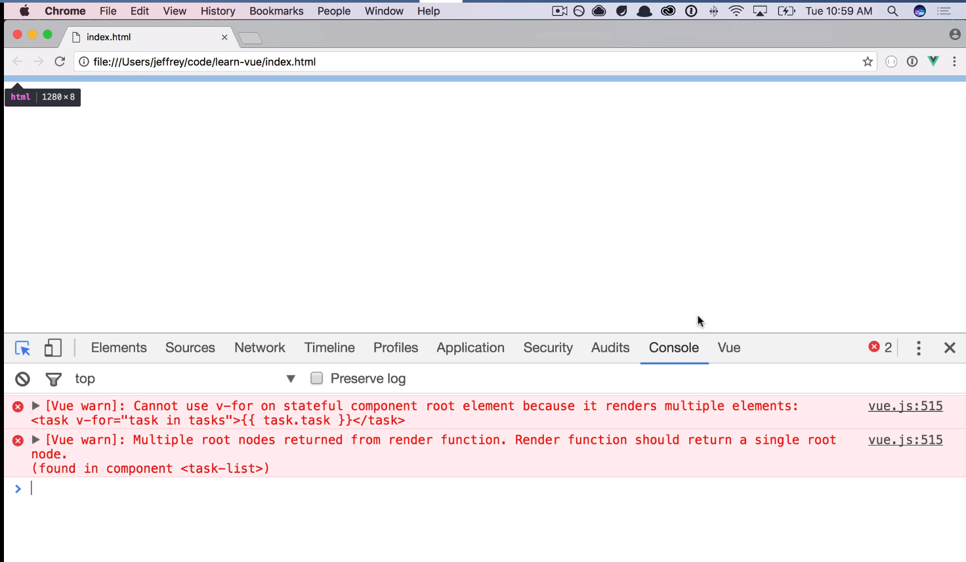The height and width of the screenshot is (562, 966).
Task: Open the Window menu
Action: 384,11
